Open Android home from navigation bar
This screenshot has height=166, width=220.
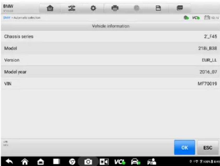(25, 162)
